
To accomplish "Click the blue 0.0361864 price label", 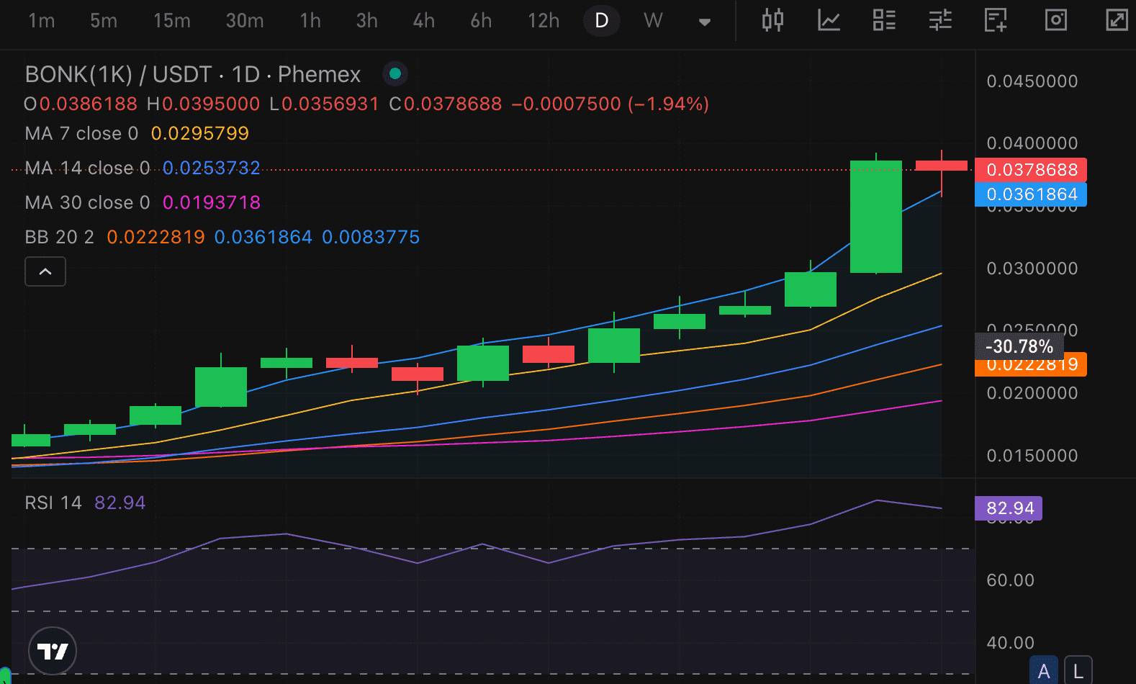I will point(1031,194).
